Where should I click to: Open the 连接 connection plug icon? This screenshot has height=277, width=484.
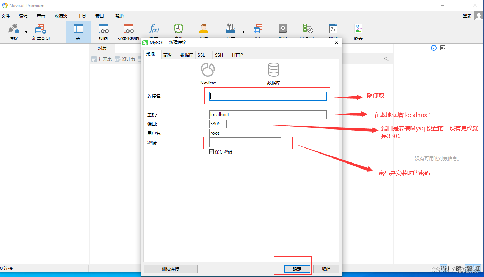[13, 29]
